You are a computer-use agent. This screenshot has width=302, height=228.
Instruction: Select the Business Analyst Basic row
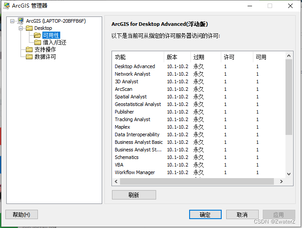[x=199, y=142]
